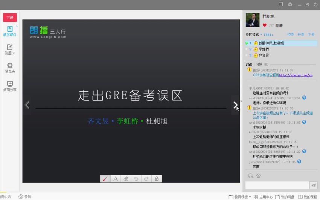The width and height of the screenshot is (320, 200).
Task: Collapse the right chat panel handle
Action: (x=241, y=101)
